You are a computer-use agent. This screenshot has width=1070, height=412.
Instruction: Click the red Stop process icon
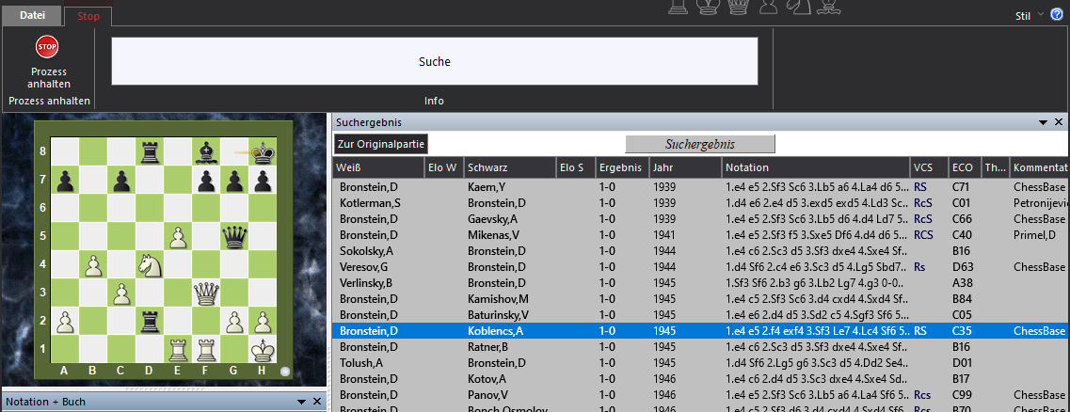(x=47, y=46)
